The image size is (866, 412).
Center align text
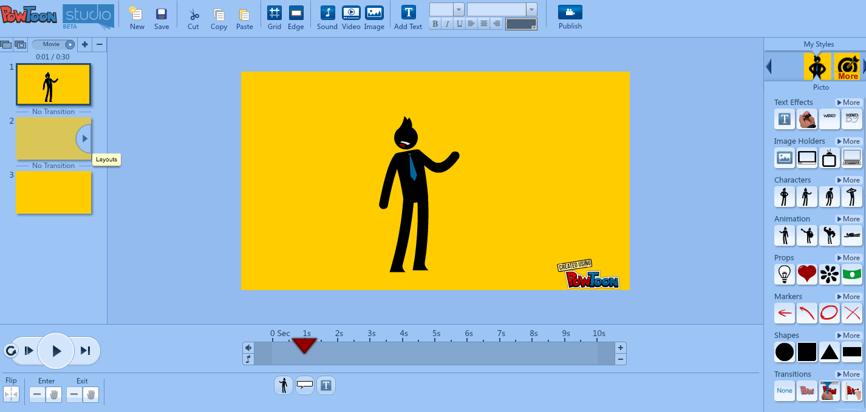coord(484,24)
